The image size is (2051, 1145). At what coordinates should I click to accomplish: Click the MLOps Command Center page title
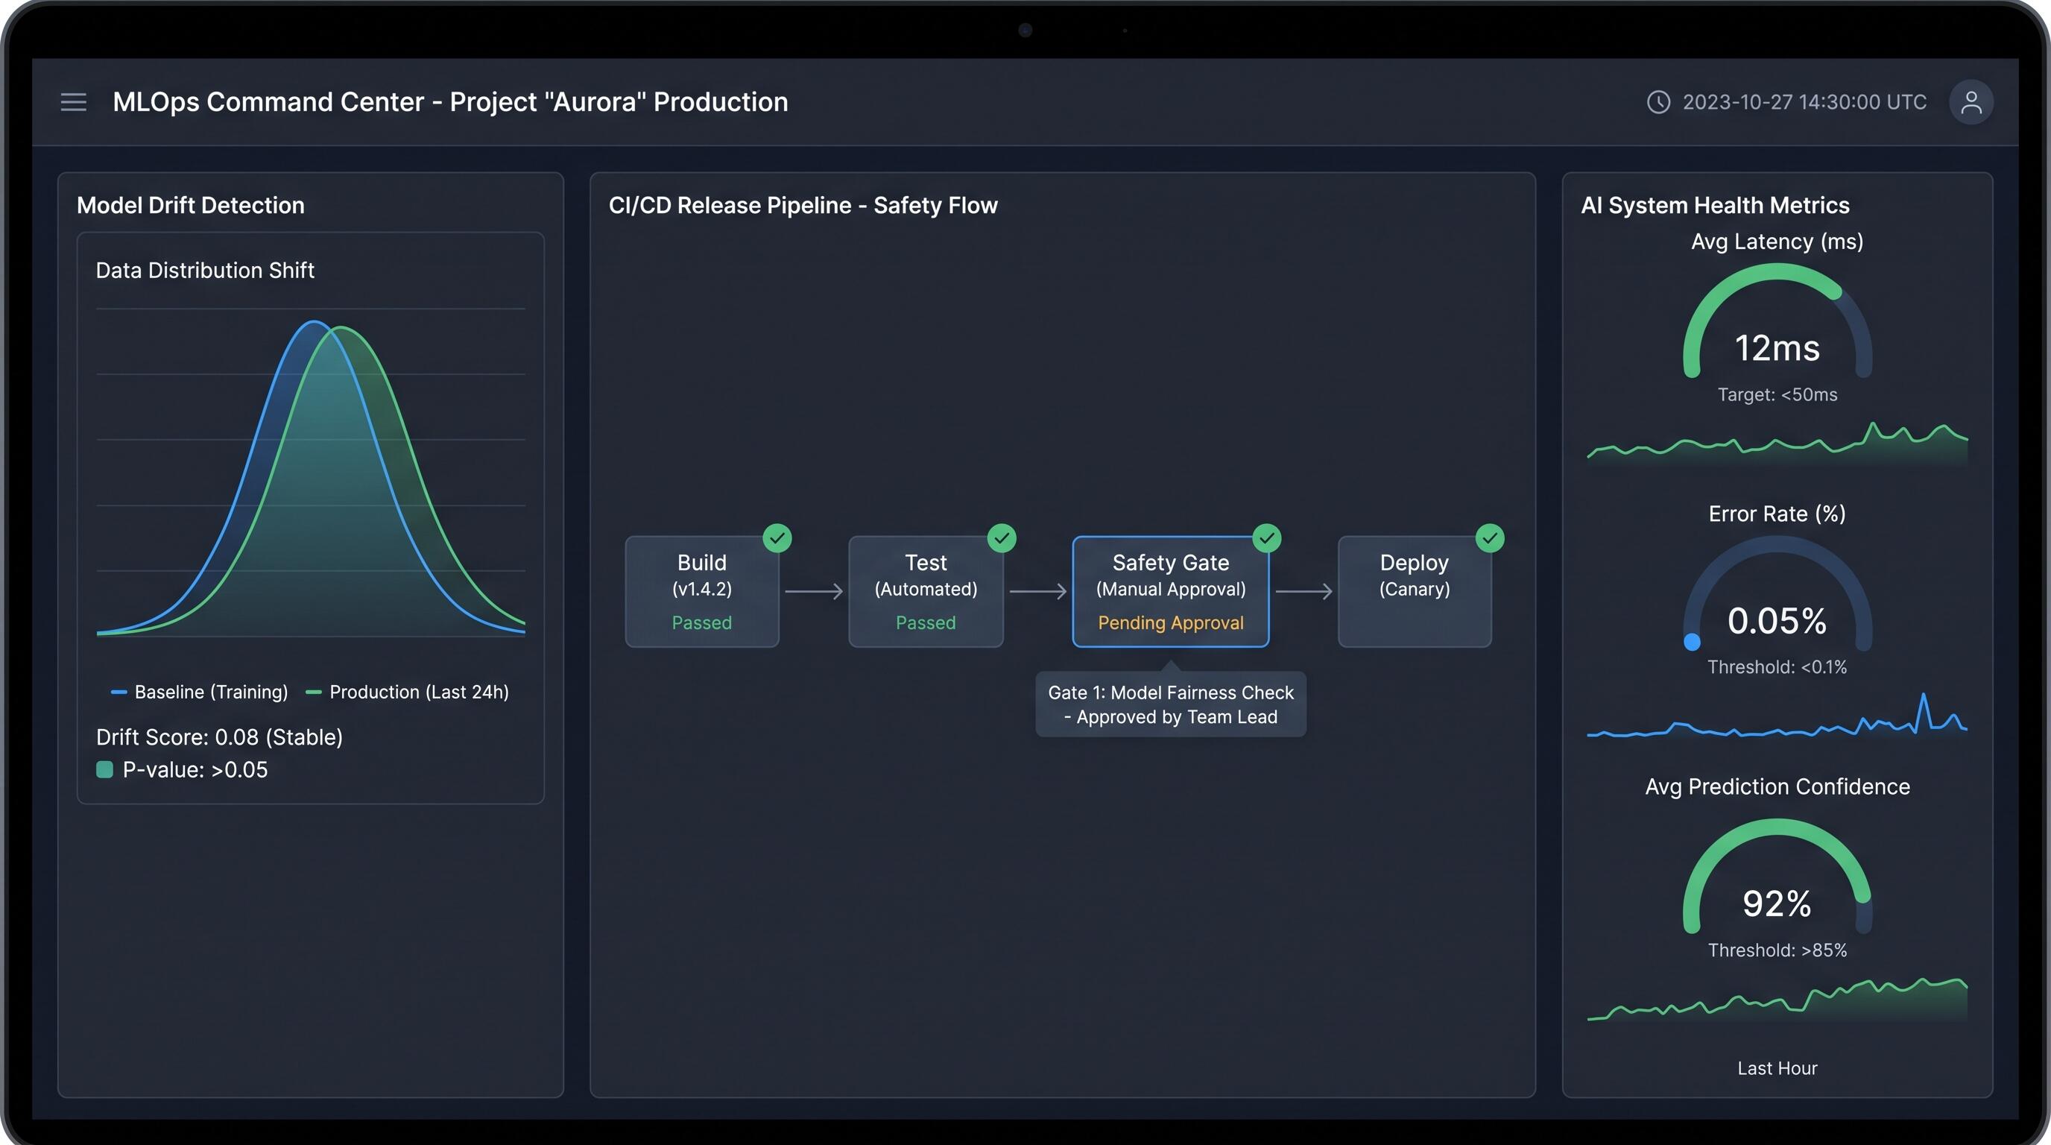click(450, 102)
